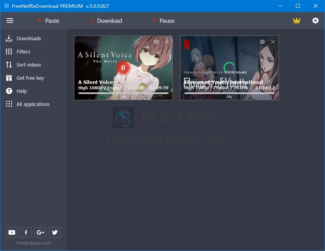The image size is (325, 251).
Task: Click A Silent Voice progress bar
Action: 123,93
